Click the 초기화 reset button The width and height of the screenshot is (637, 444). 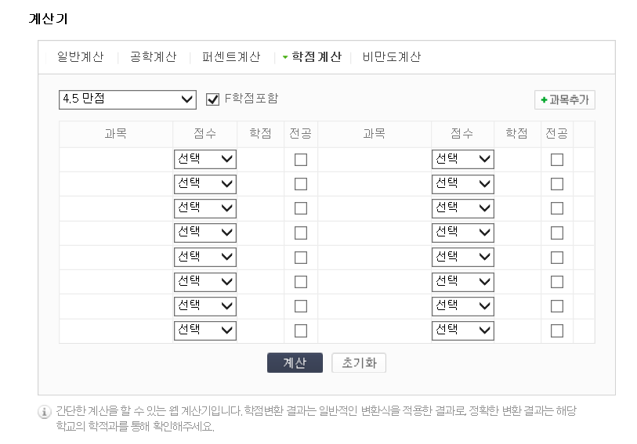point(359,363)
